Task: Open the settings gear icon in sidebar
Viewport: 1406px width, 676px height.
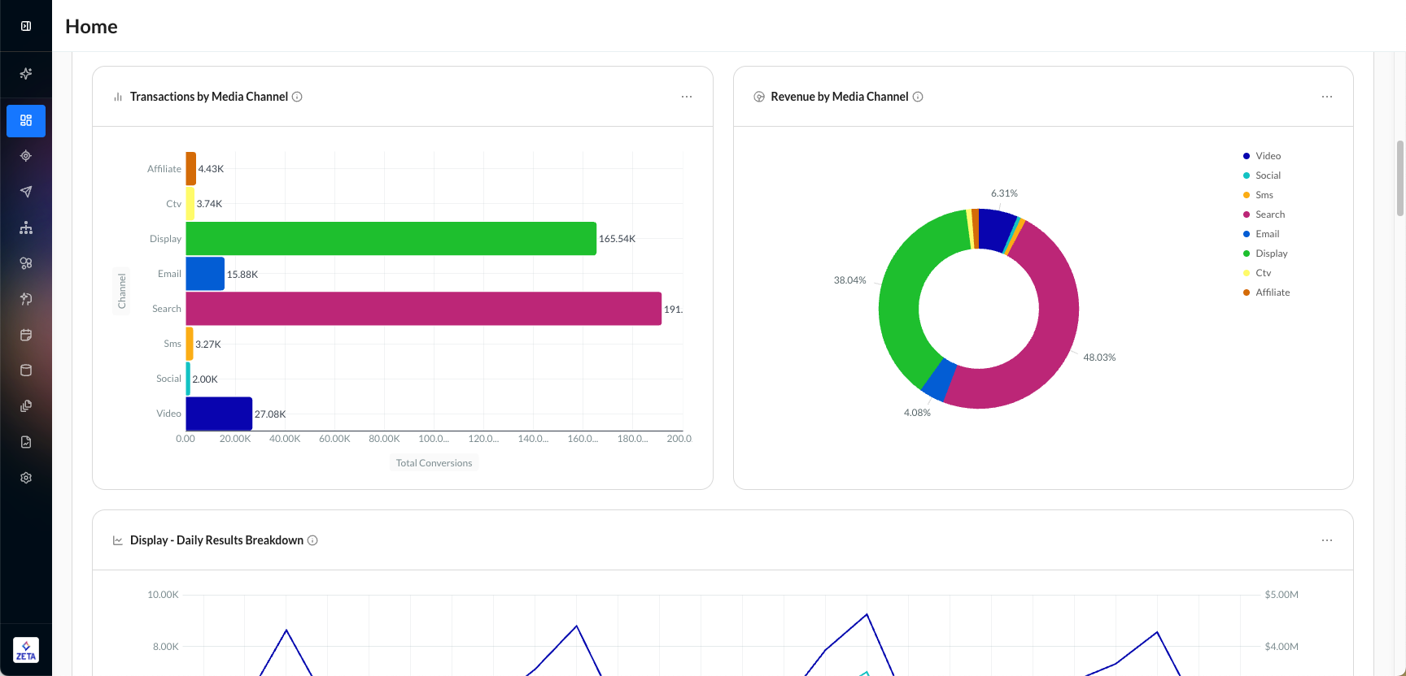Action: tap(26, 478)
